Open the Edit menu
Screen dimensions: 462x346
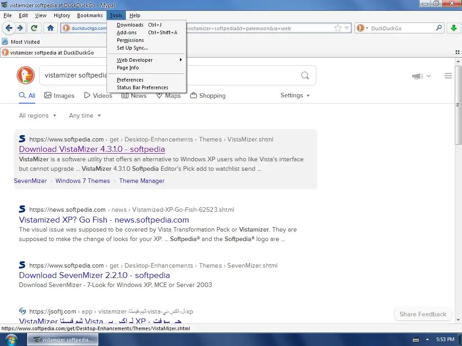(23, 15)
